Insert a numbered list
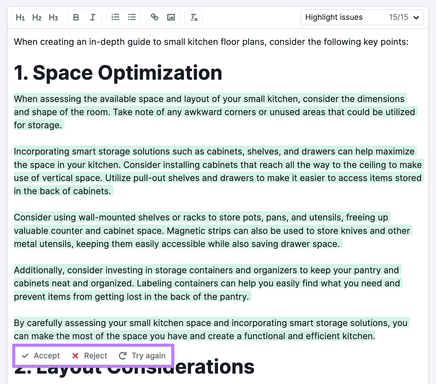Viewport: 436px width, 384px height. (115, 17)
